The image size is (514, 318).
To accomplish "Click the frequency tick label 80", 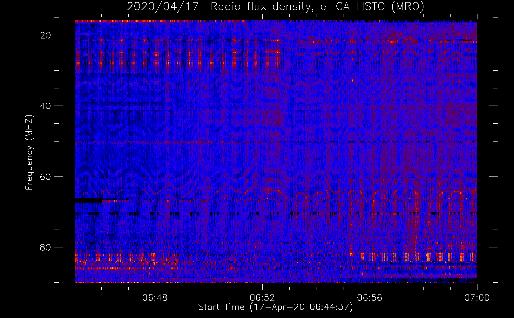I will 46,247.
